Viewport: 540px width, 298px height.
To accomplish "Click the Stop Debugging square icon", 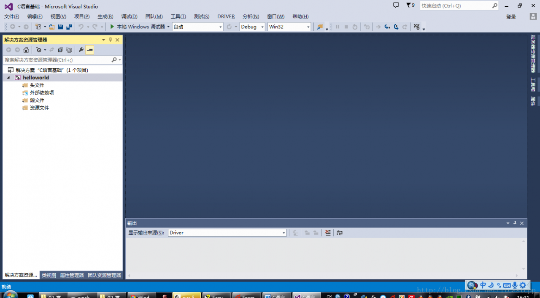I will 346,27.
